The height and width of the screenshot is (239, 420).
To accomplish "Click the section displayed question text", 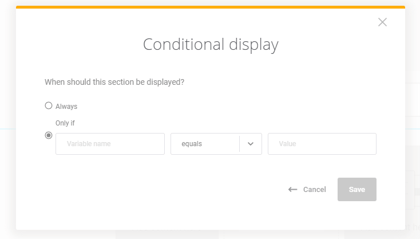I will pos(114,82).
